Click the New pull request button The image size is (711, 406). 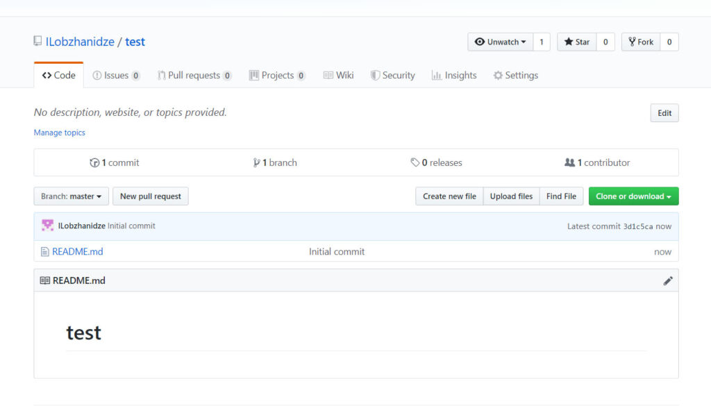click(150, 196)
